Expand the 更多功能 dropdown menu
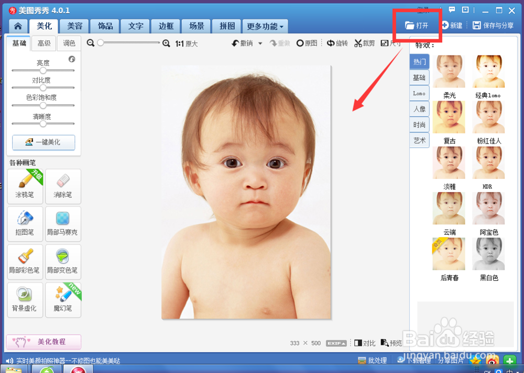 (265, 26)
